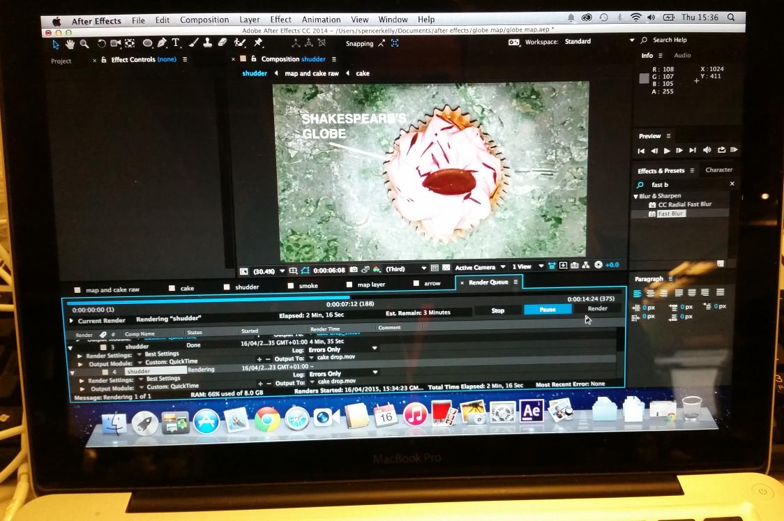The width and height of the screenshot is (784, 521).
Task: Click the Info panel color swatch
Action: tap(644, 79)
